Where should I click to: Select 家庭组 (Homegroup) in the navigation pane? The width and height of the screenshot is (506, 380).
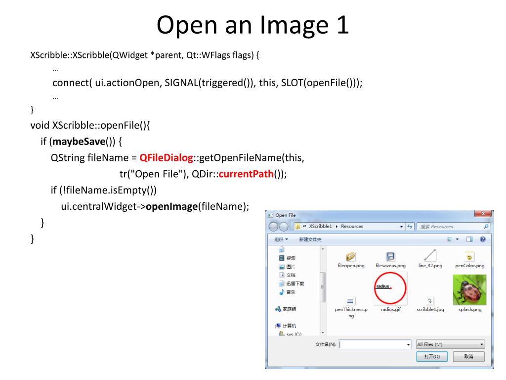[286, 309]
